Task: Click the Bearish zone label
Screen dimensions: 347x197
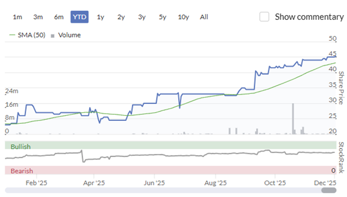Action: (22, 171)
